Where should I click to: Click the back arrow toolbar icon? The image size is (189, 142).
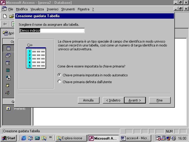(x=5, y=24)
